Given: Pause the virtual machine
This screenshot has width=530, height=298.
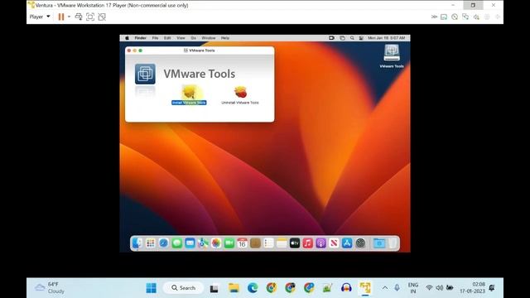Looking at the screenshot, I should (x=61, y=17).
